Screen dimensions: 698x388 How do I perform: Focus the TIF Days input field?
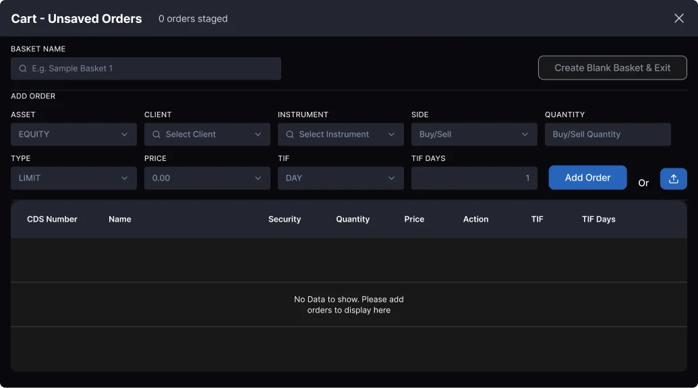pos(474,178)
